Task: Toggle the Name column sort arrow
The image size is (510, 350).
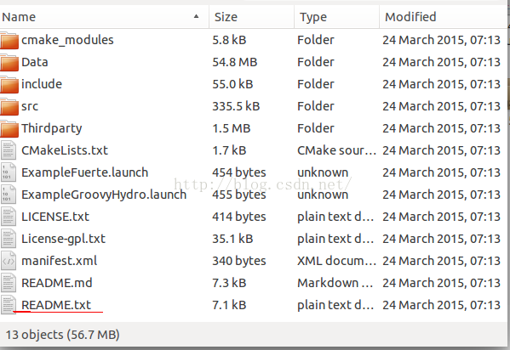Action: pos(196,16)
